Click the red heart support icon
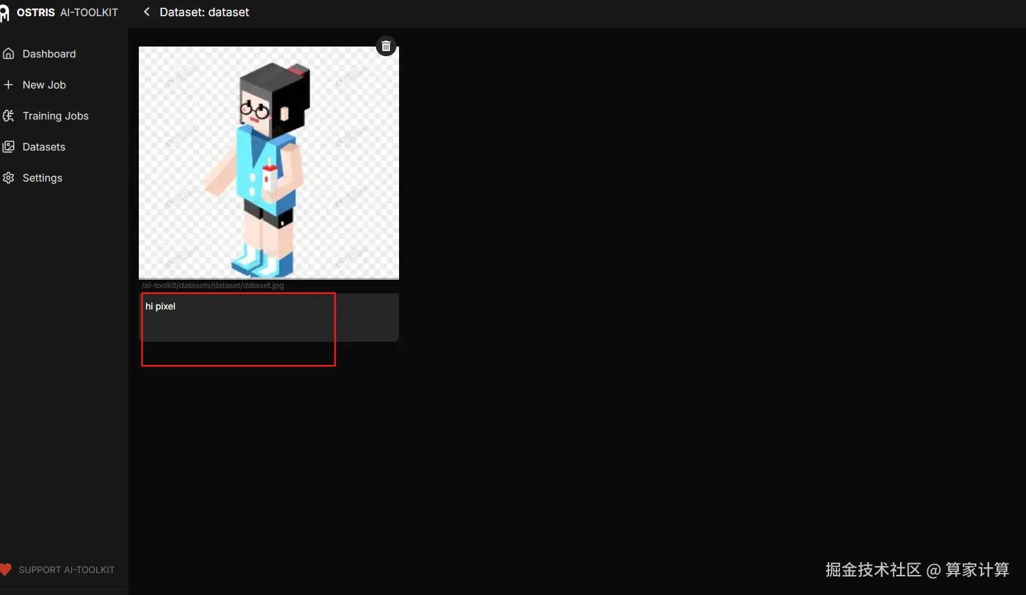 [x=6, y=569]
